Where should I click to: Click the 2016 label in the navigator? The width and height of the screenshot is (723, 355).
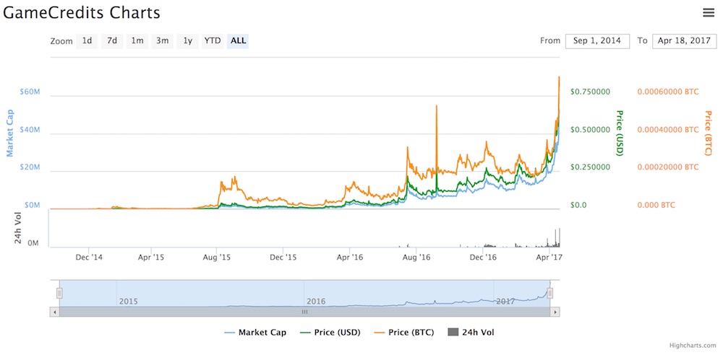316,302
